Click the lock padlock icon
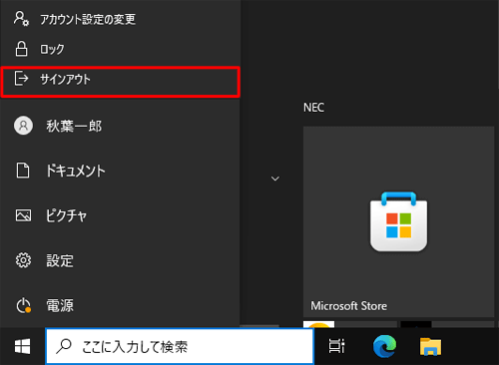Screen dimensions: 499x365 (x=21, y=49)
